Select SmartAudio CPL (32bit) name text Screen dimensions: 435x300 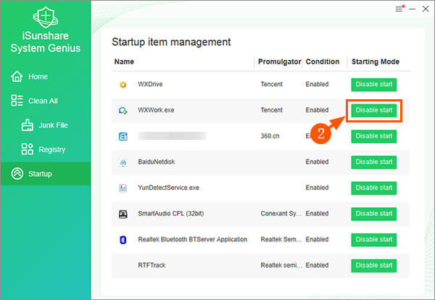tap(170, 214)
